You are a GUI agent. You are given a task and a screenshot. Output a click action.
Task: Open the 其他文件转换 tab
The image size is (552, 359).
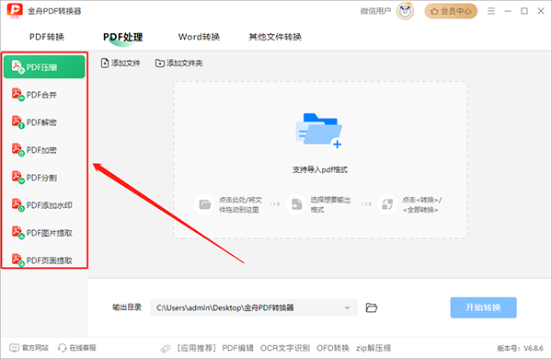point(275,37)
